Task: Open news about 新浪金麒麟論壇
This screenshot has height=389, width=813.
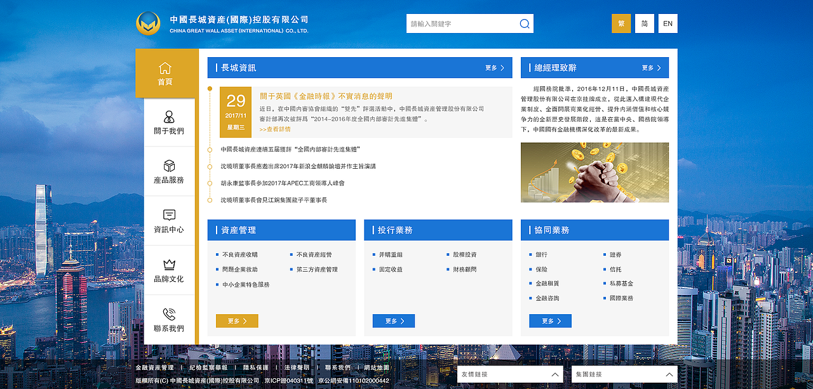Action: coord(298,166)
